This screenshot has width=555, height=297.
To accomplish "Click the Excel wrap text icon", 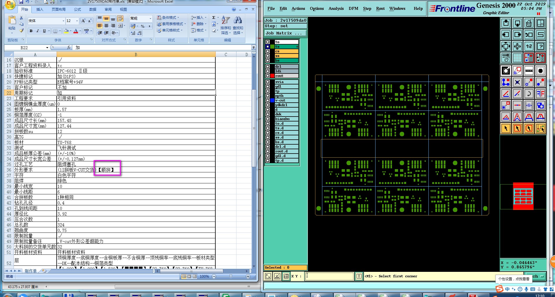I will pos(120,19).
